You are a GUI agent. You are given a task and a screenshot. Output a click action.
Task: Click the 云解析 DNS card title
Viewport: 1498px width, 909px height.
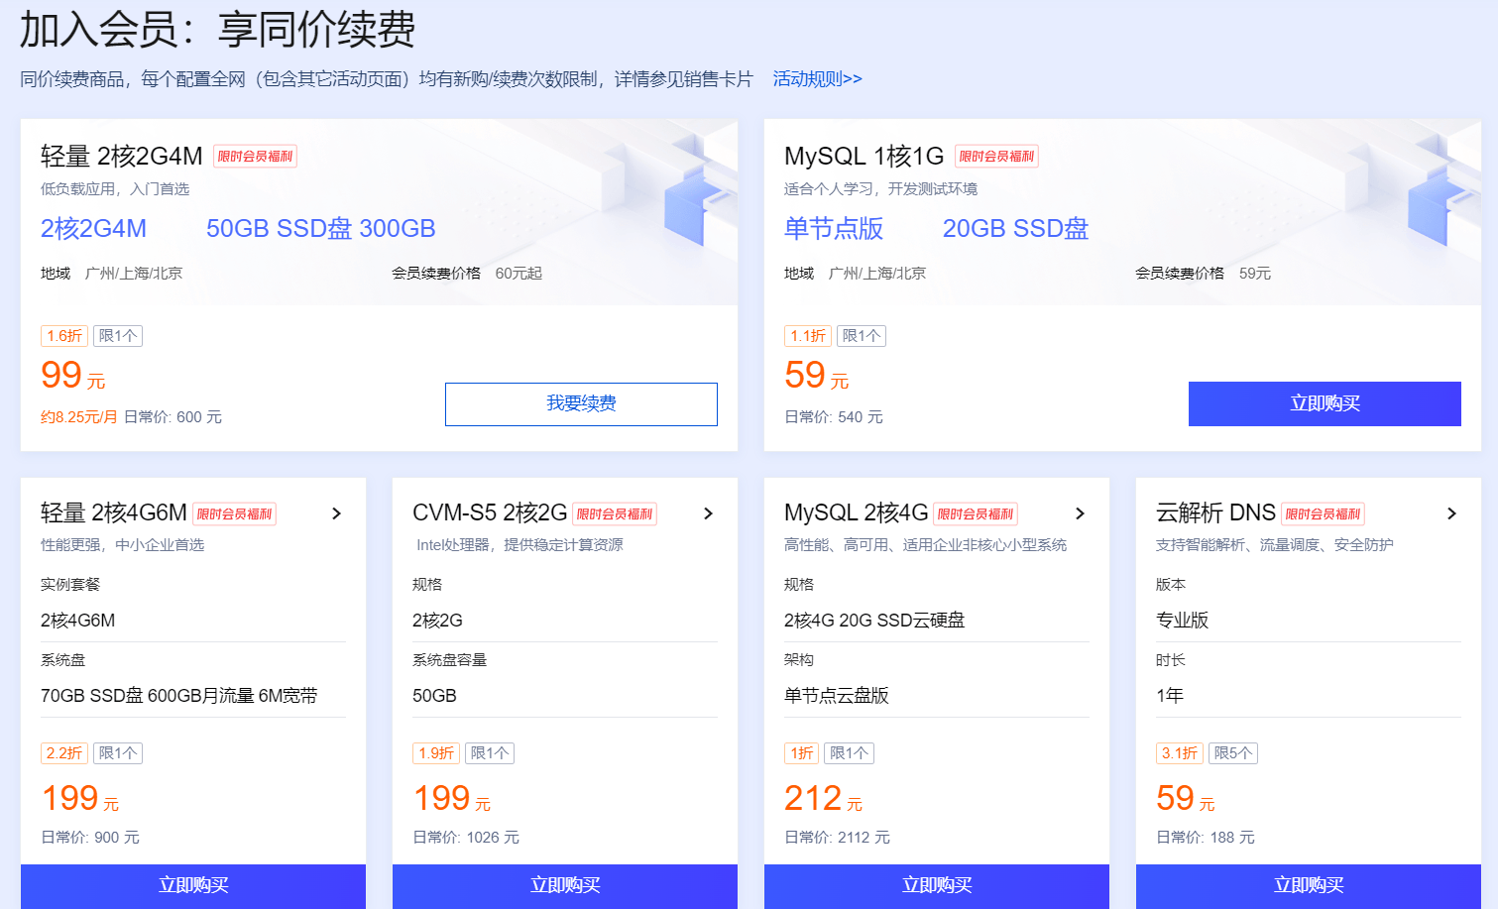1215,513
